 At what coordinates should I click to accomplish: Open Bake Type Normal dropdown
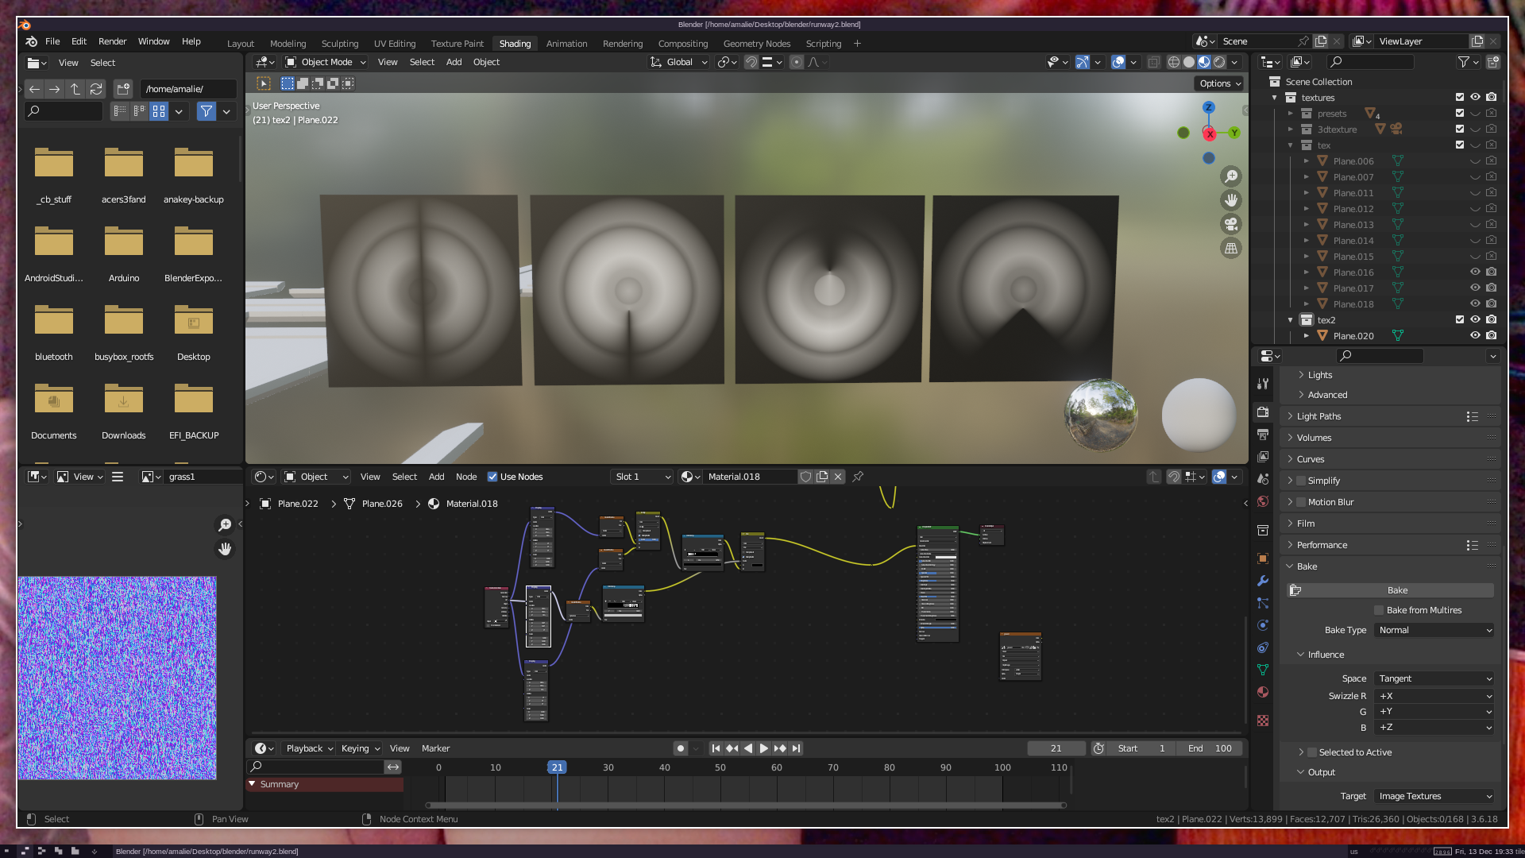[1434, 630]
